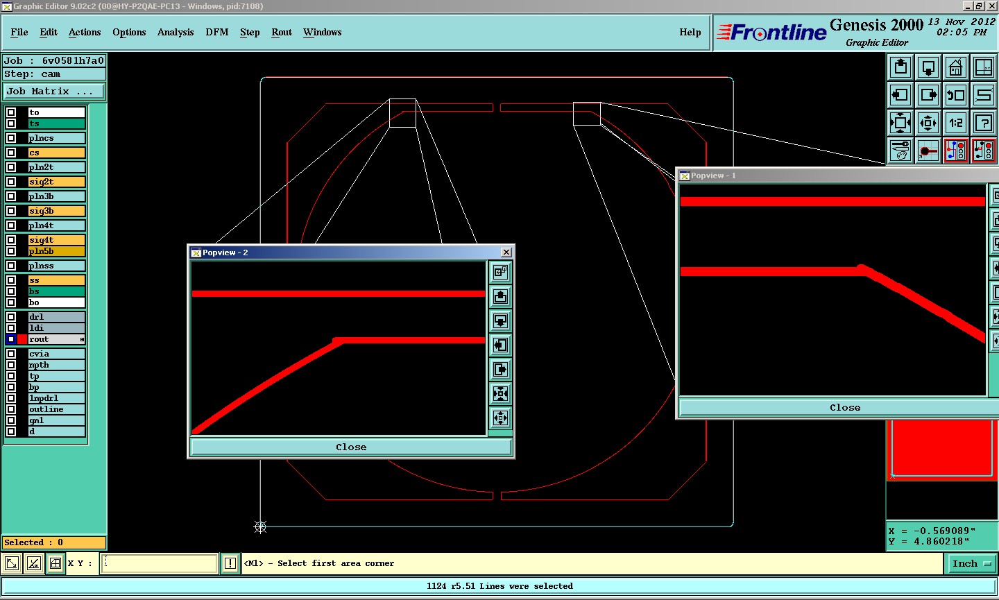The height and width of the screenshot is (600, 999).
Task: Close Popview 1 using its Close button
Action: tap(845, 408)
